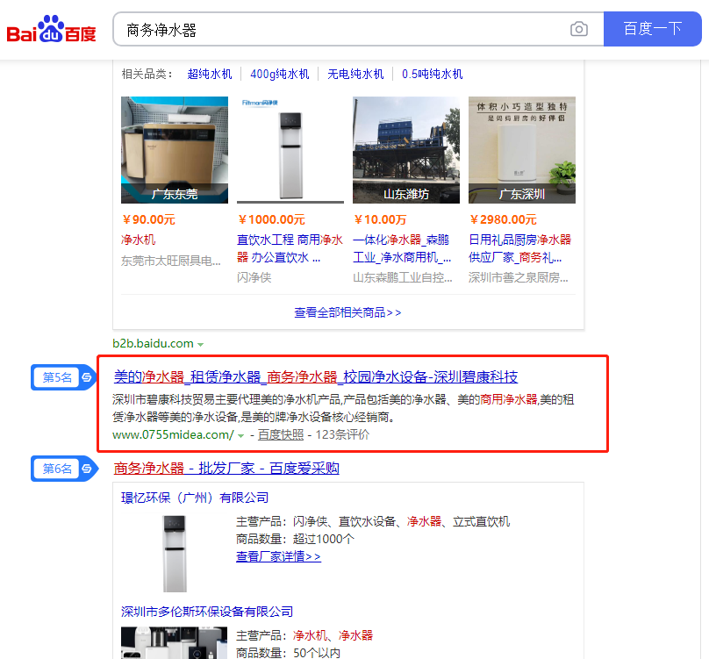Open 直饮水工程 商用净水器 product link
This screenshot has height=659, width=709.
click(x=290, y=248)
